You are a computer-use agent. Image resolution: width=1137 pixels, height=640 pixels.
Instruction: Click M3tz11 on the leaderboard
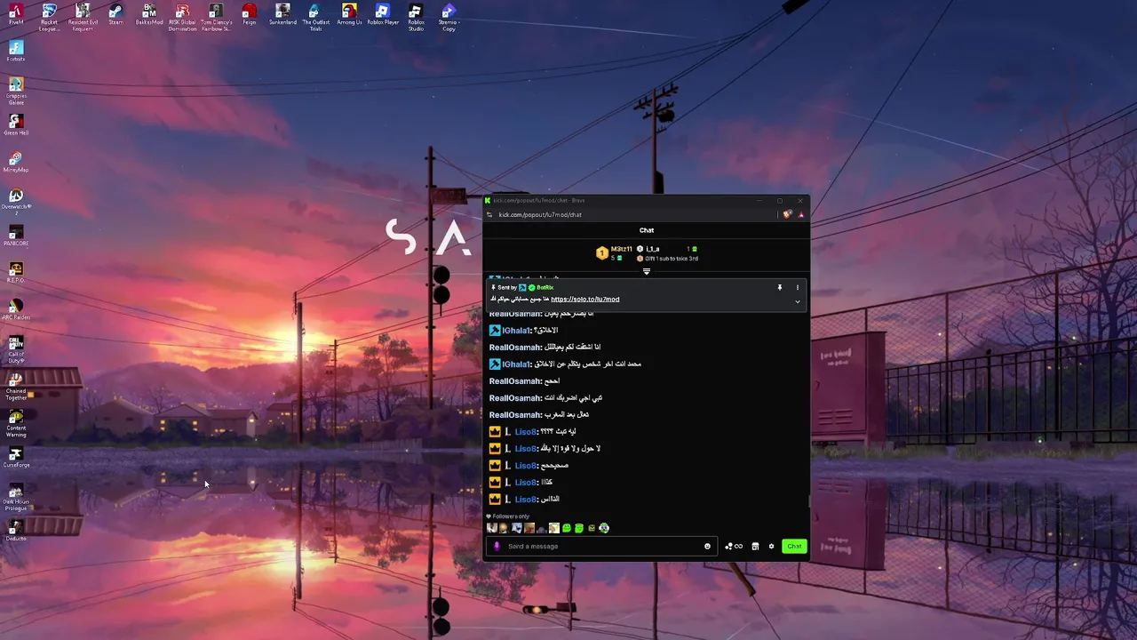click(x=621, y=249)
